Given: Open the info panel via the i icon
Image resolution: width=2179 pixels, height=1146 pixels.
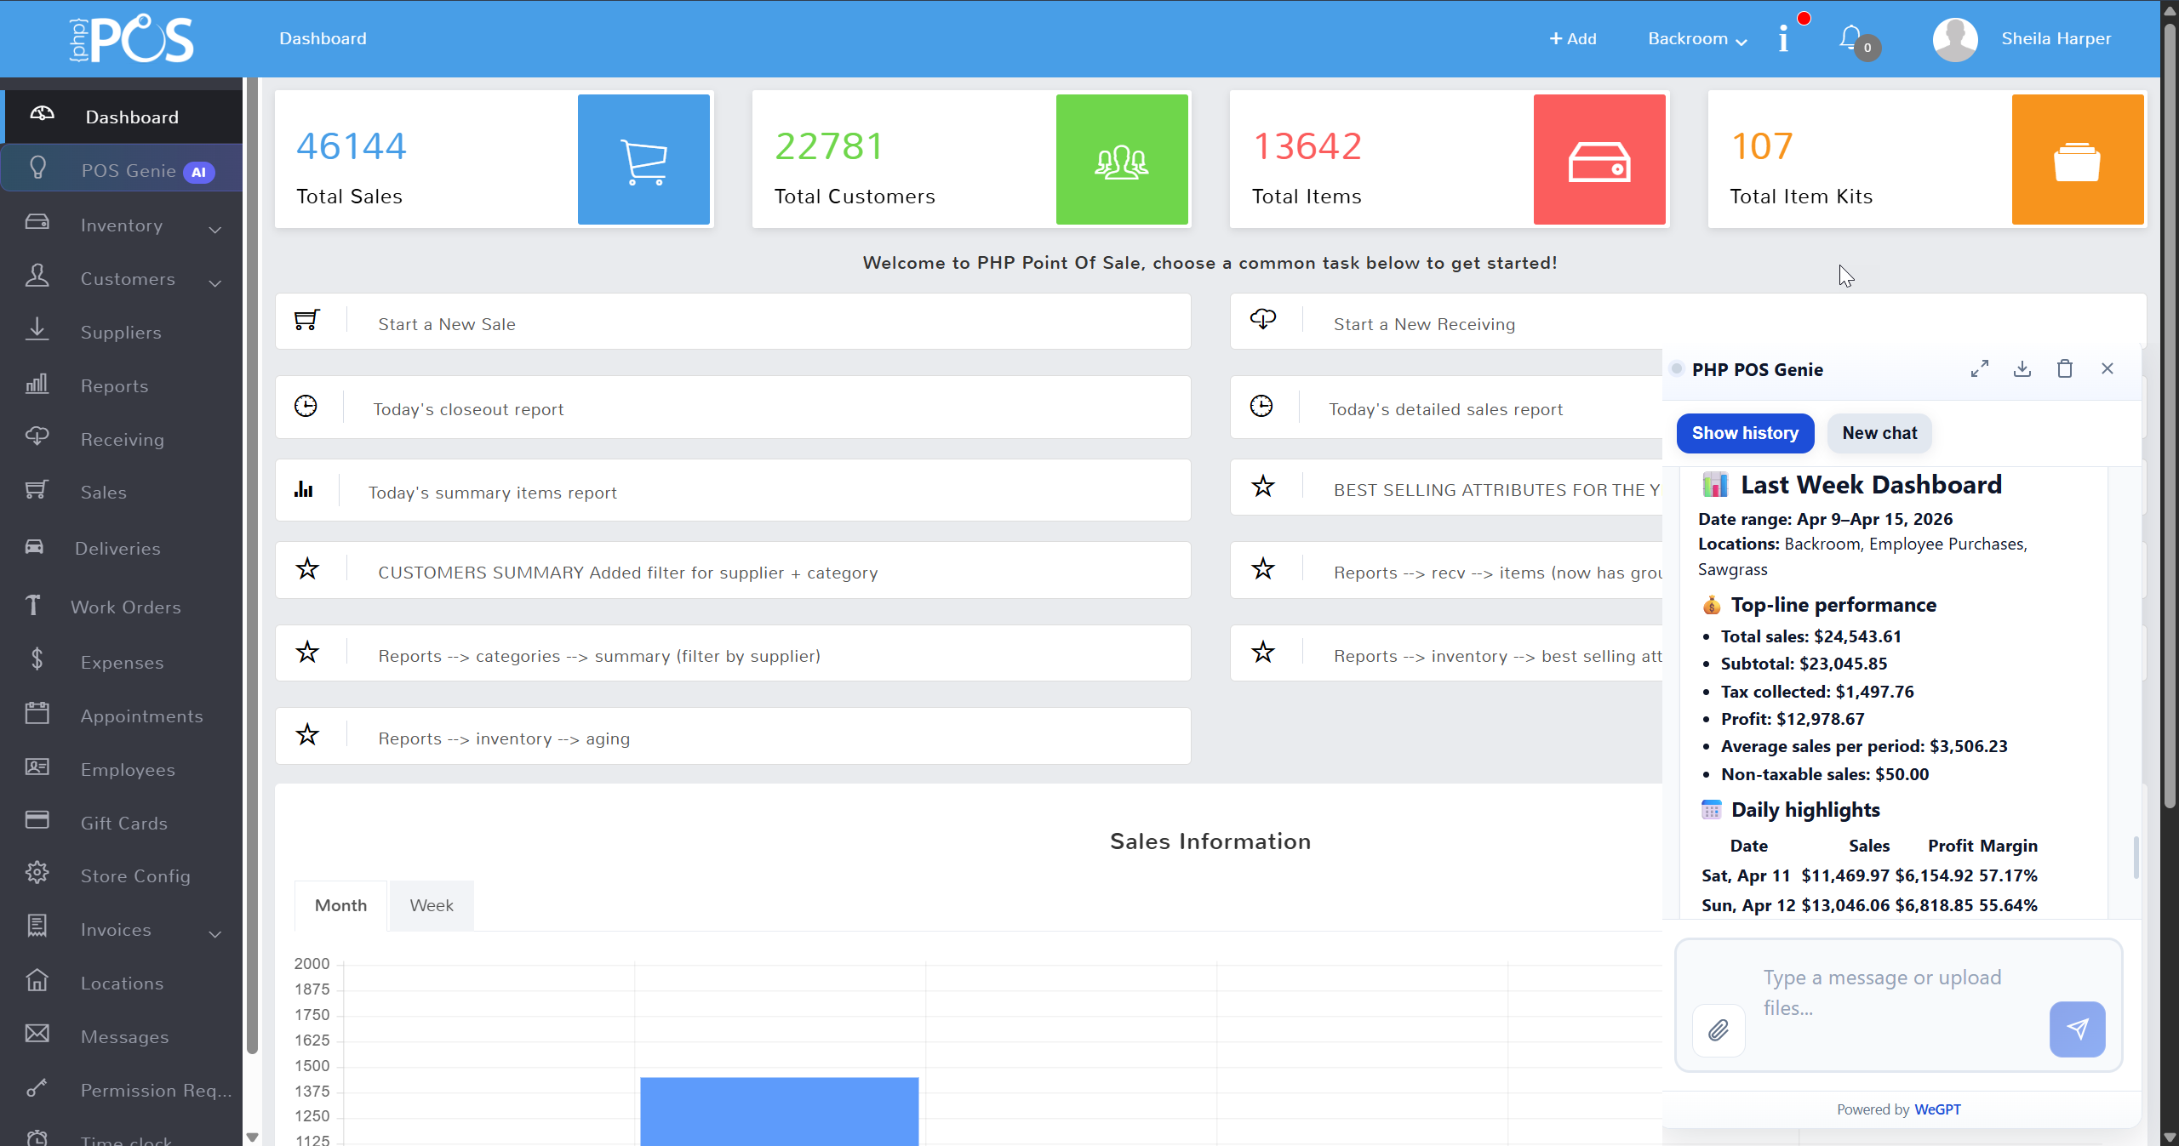Looking at the screenshot, I should tap(1785, 37).
